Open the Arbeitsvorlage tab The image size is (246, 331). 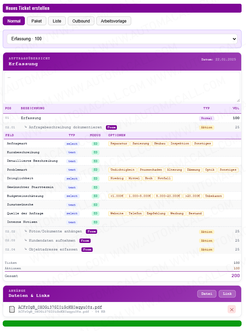coord(113,21)
